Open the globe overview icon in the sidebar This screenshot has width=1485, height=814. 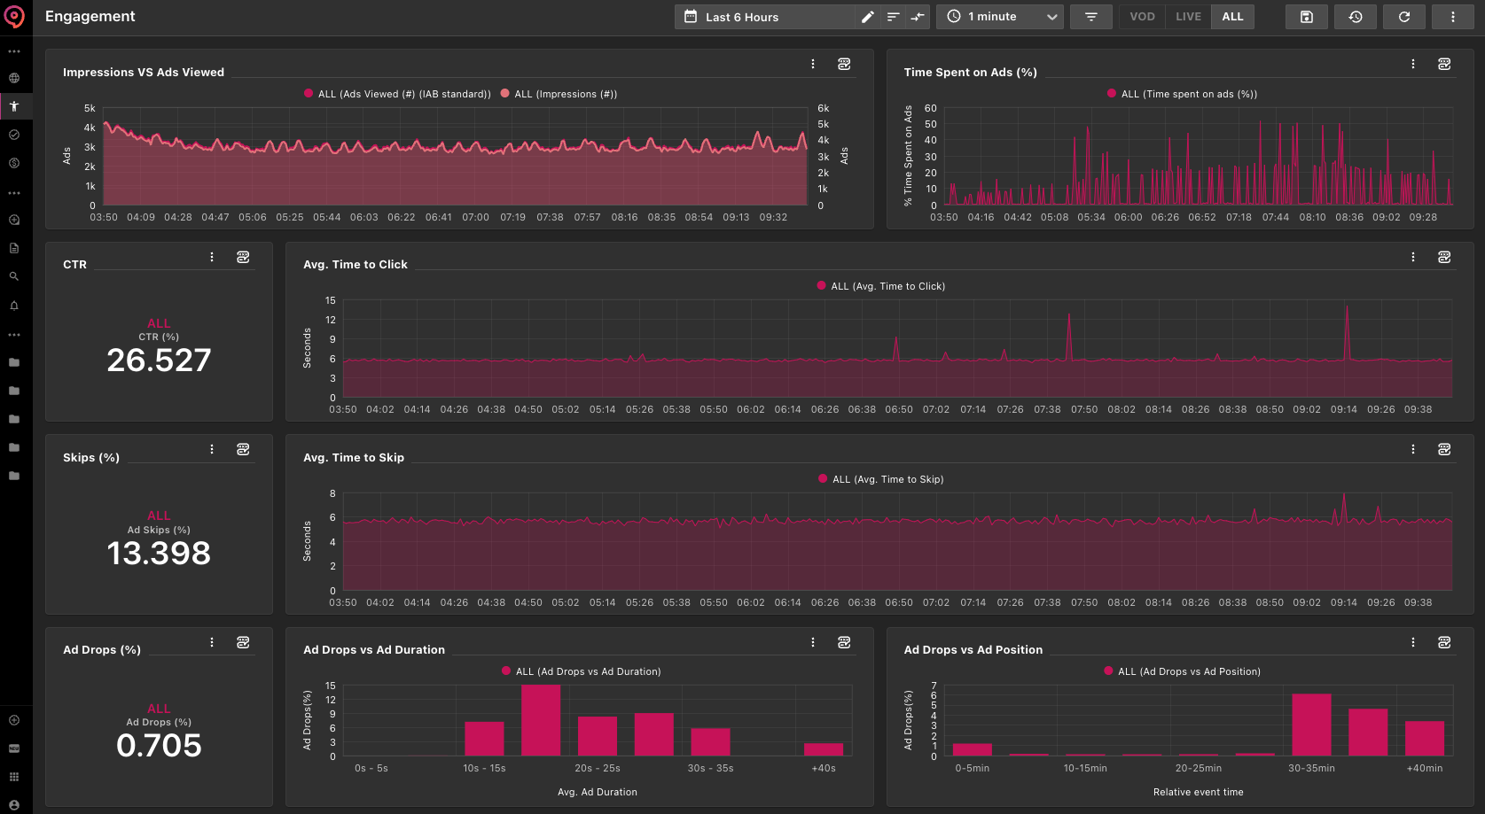point(14,78)
